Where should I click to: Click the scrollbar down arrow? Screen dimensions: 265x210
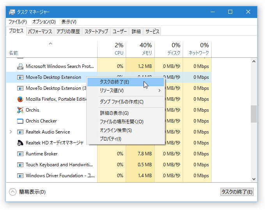click(x=254, y=179)
